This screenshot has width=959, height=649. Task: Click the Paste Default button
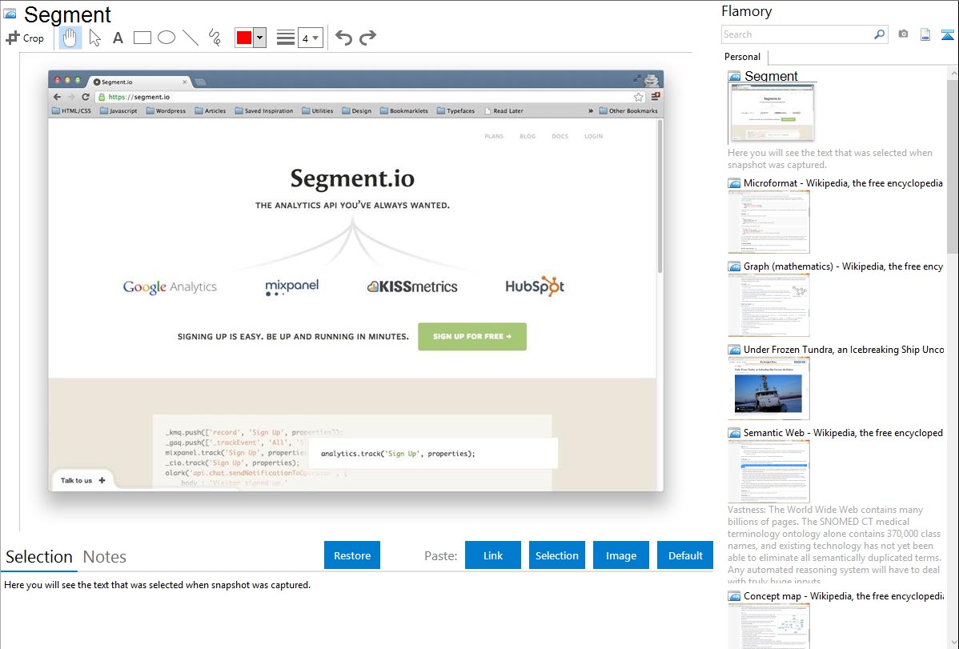[685, 555]
